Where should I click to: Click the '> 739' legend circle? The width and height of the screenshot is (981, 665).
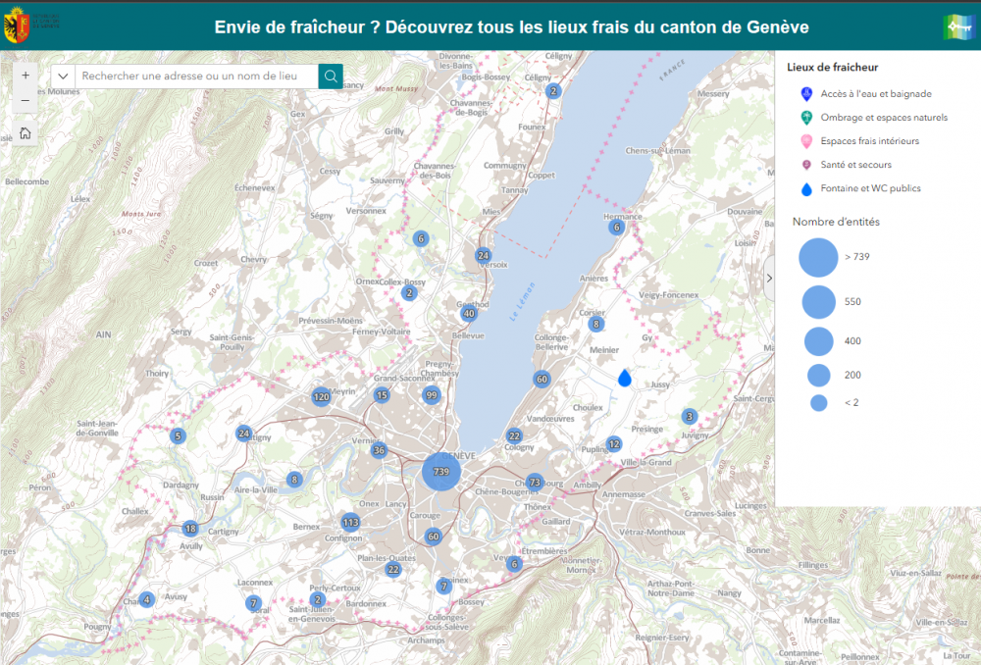(x=818, y=257)
